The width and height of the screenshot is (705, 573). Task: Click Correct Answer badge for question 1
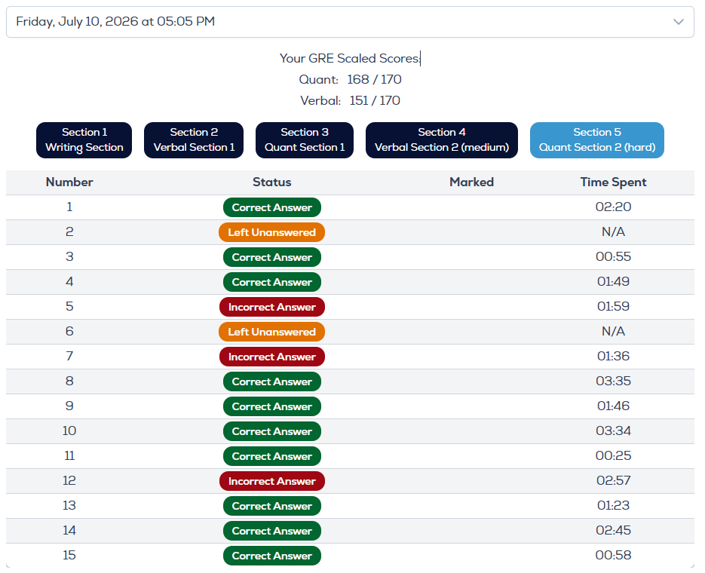click(x=272, y=207)
